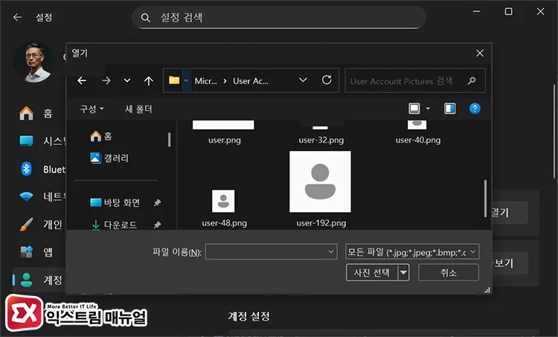Image resolution: width=558 pixels, height=337 pixels.
Task: Select the User Ac... breadcrumb segment
Action: [x=251, y=81]
